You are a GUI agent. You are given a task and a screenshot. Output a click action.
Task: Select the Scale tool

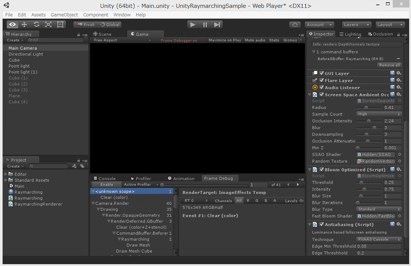pos(48,25)
